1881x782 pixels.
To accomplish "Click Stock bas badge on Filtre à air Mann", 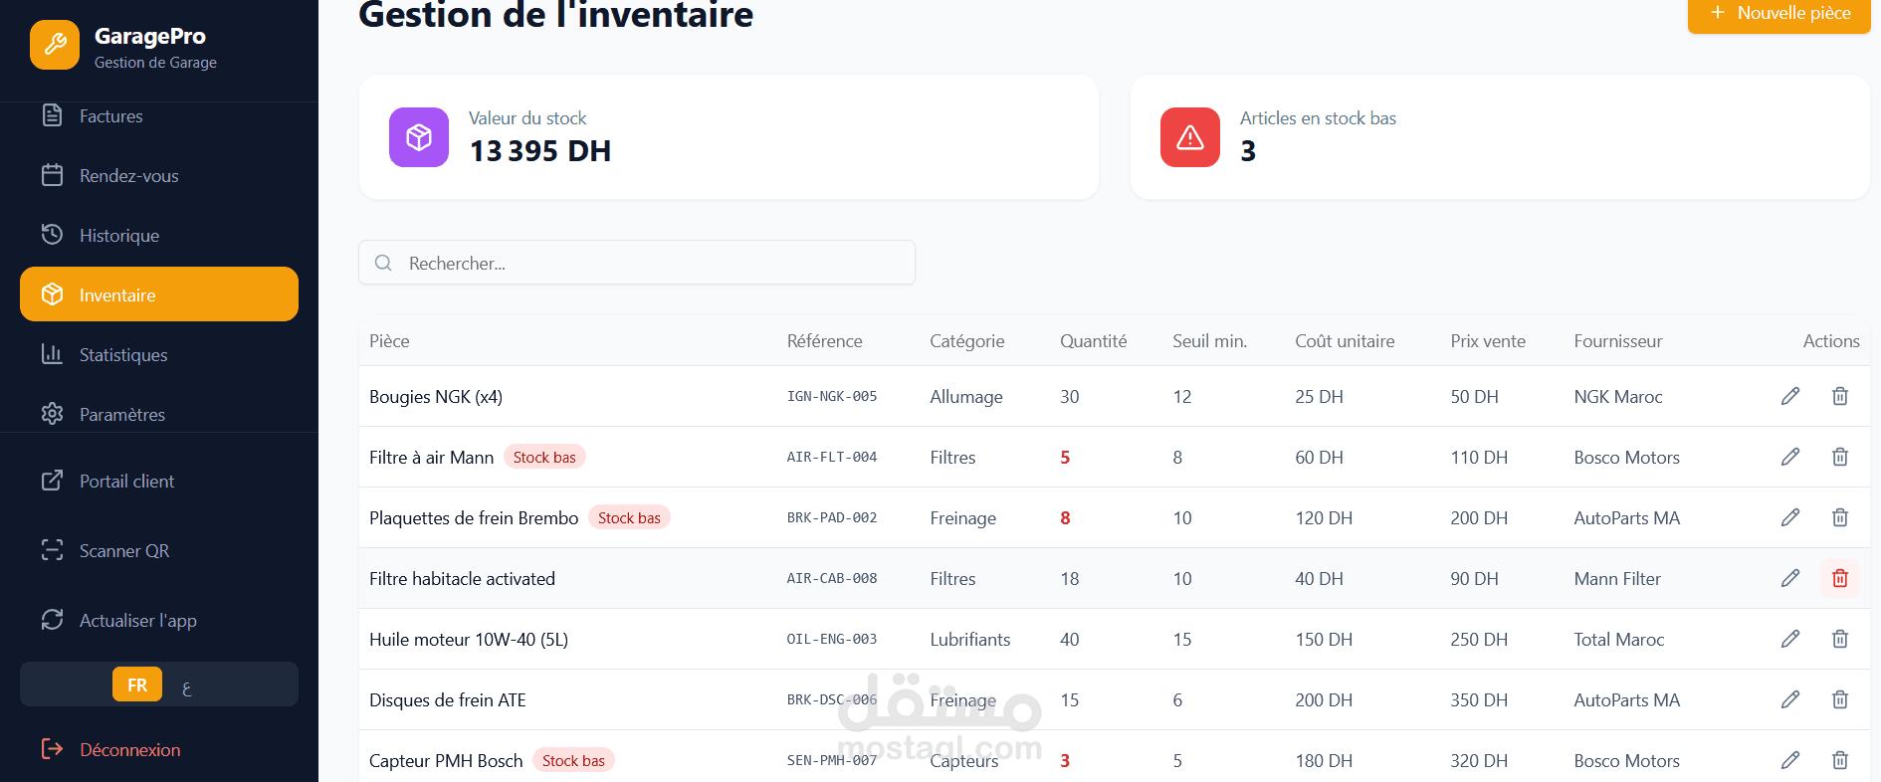I will click(x=544, y=457).
